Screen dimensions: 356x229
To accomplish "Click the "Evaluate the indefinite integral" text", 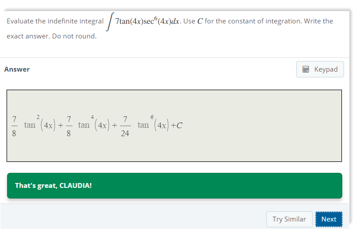I will pos(55,21).
